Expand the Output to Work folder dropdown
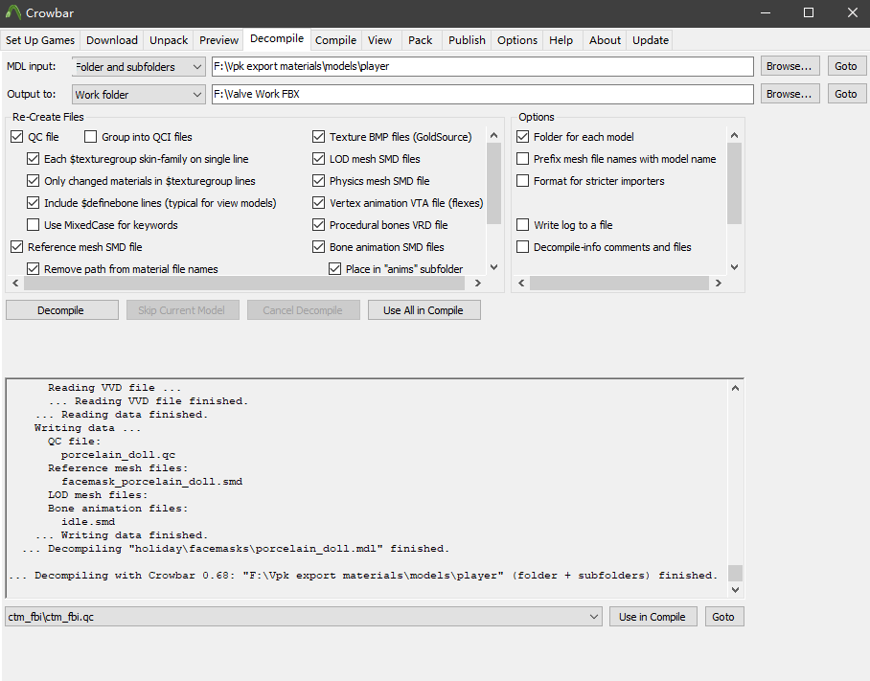 (139, 95)
